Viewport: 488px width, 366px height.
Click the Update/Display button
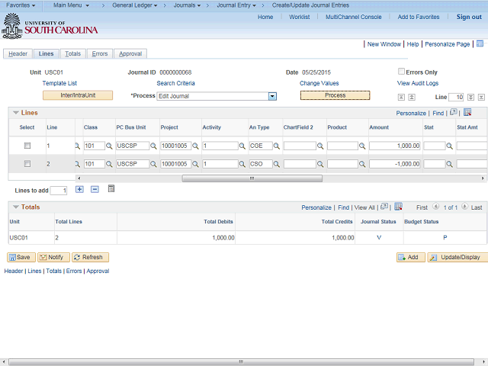457,258
